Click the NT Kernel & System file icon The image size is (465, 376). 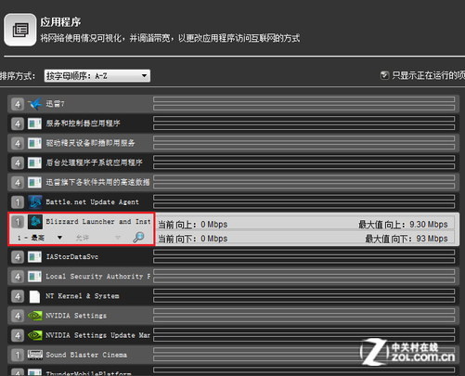pos(34,296)
